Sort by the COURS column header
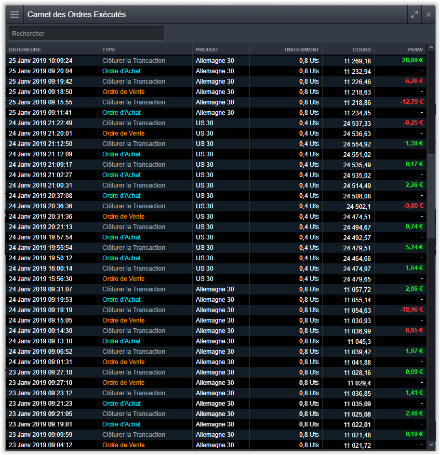This screenshot has width=440, height=455. point(362,50)
